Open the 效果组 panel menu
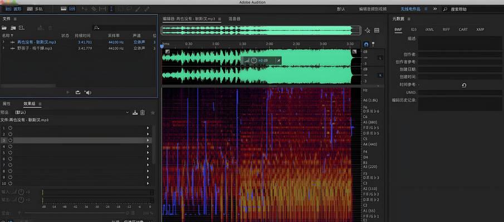This screenshot has height=222, width=504. pyautogui.click(x=40, y=104)
